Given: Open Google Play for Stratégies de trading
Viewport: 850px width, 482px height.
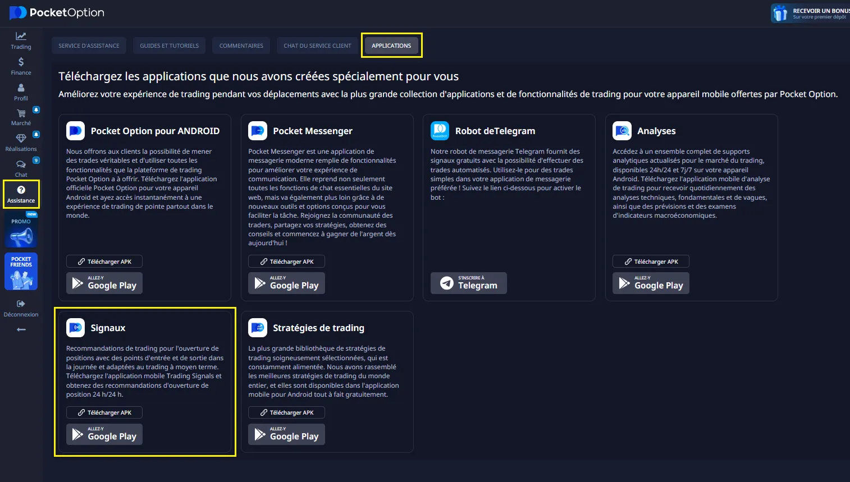Looking at the screenshot, I should tap(286, 434).
